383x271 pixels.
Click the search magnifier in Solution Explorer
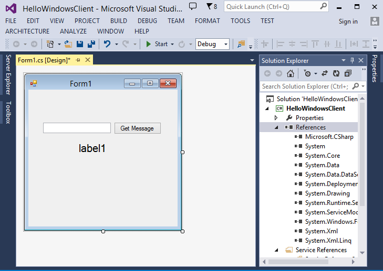tap(356, 86)
